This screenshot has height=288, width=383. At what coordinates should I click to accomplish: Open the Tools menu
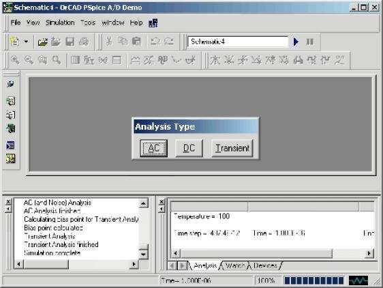pos(88,23)
